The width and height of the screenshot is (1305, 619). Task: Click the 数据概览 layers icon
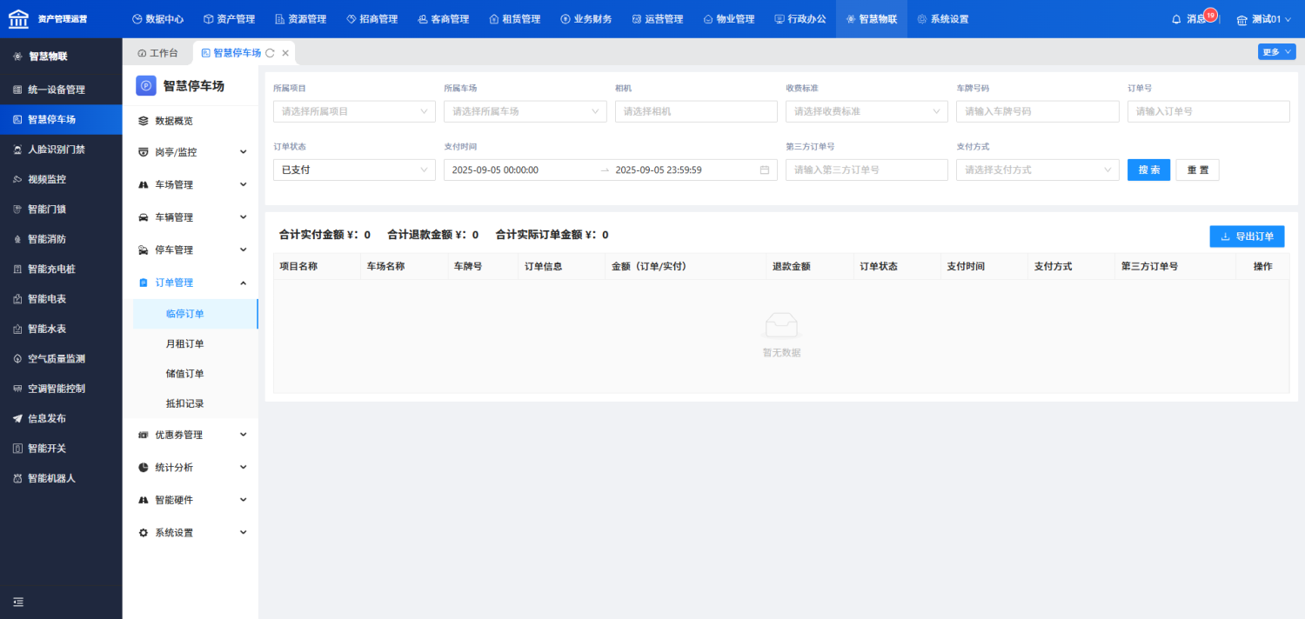pos(144,121)
